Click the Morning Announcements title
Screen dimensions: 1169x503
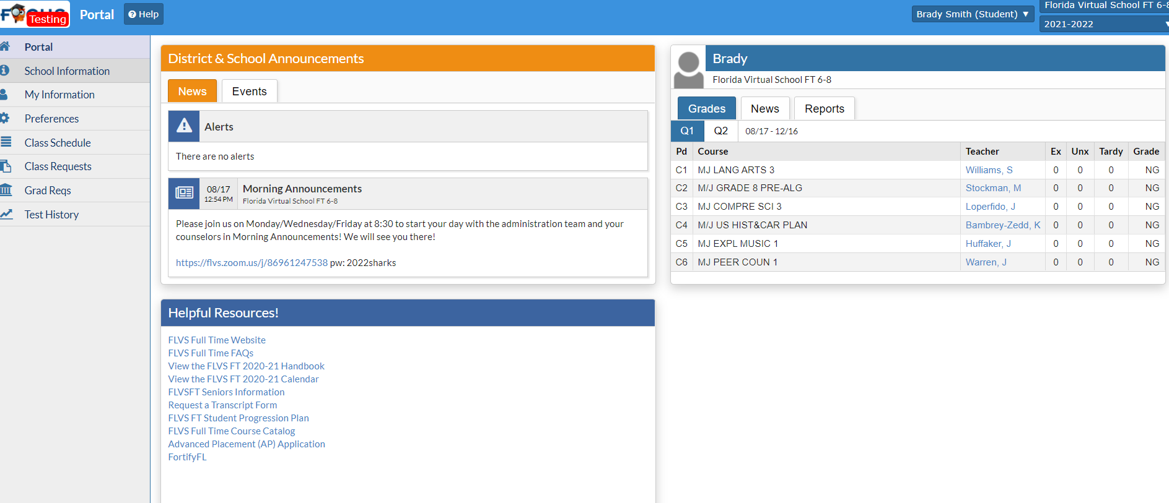302,189
